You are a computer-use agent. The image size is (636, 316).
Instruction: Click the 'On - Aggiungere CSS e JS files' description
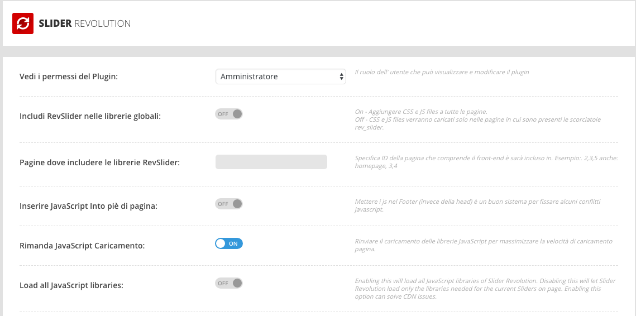point(477,119)
